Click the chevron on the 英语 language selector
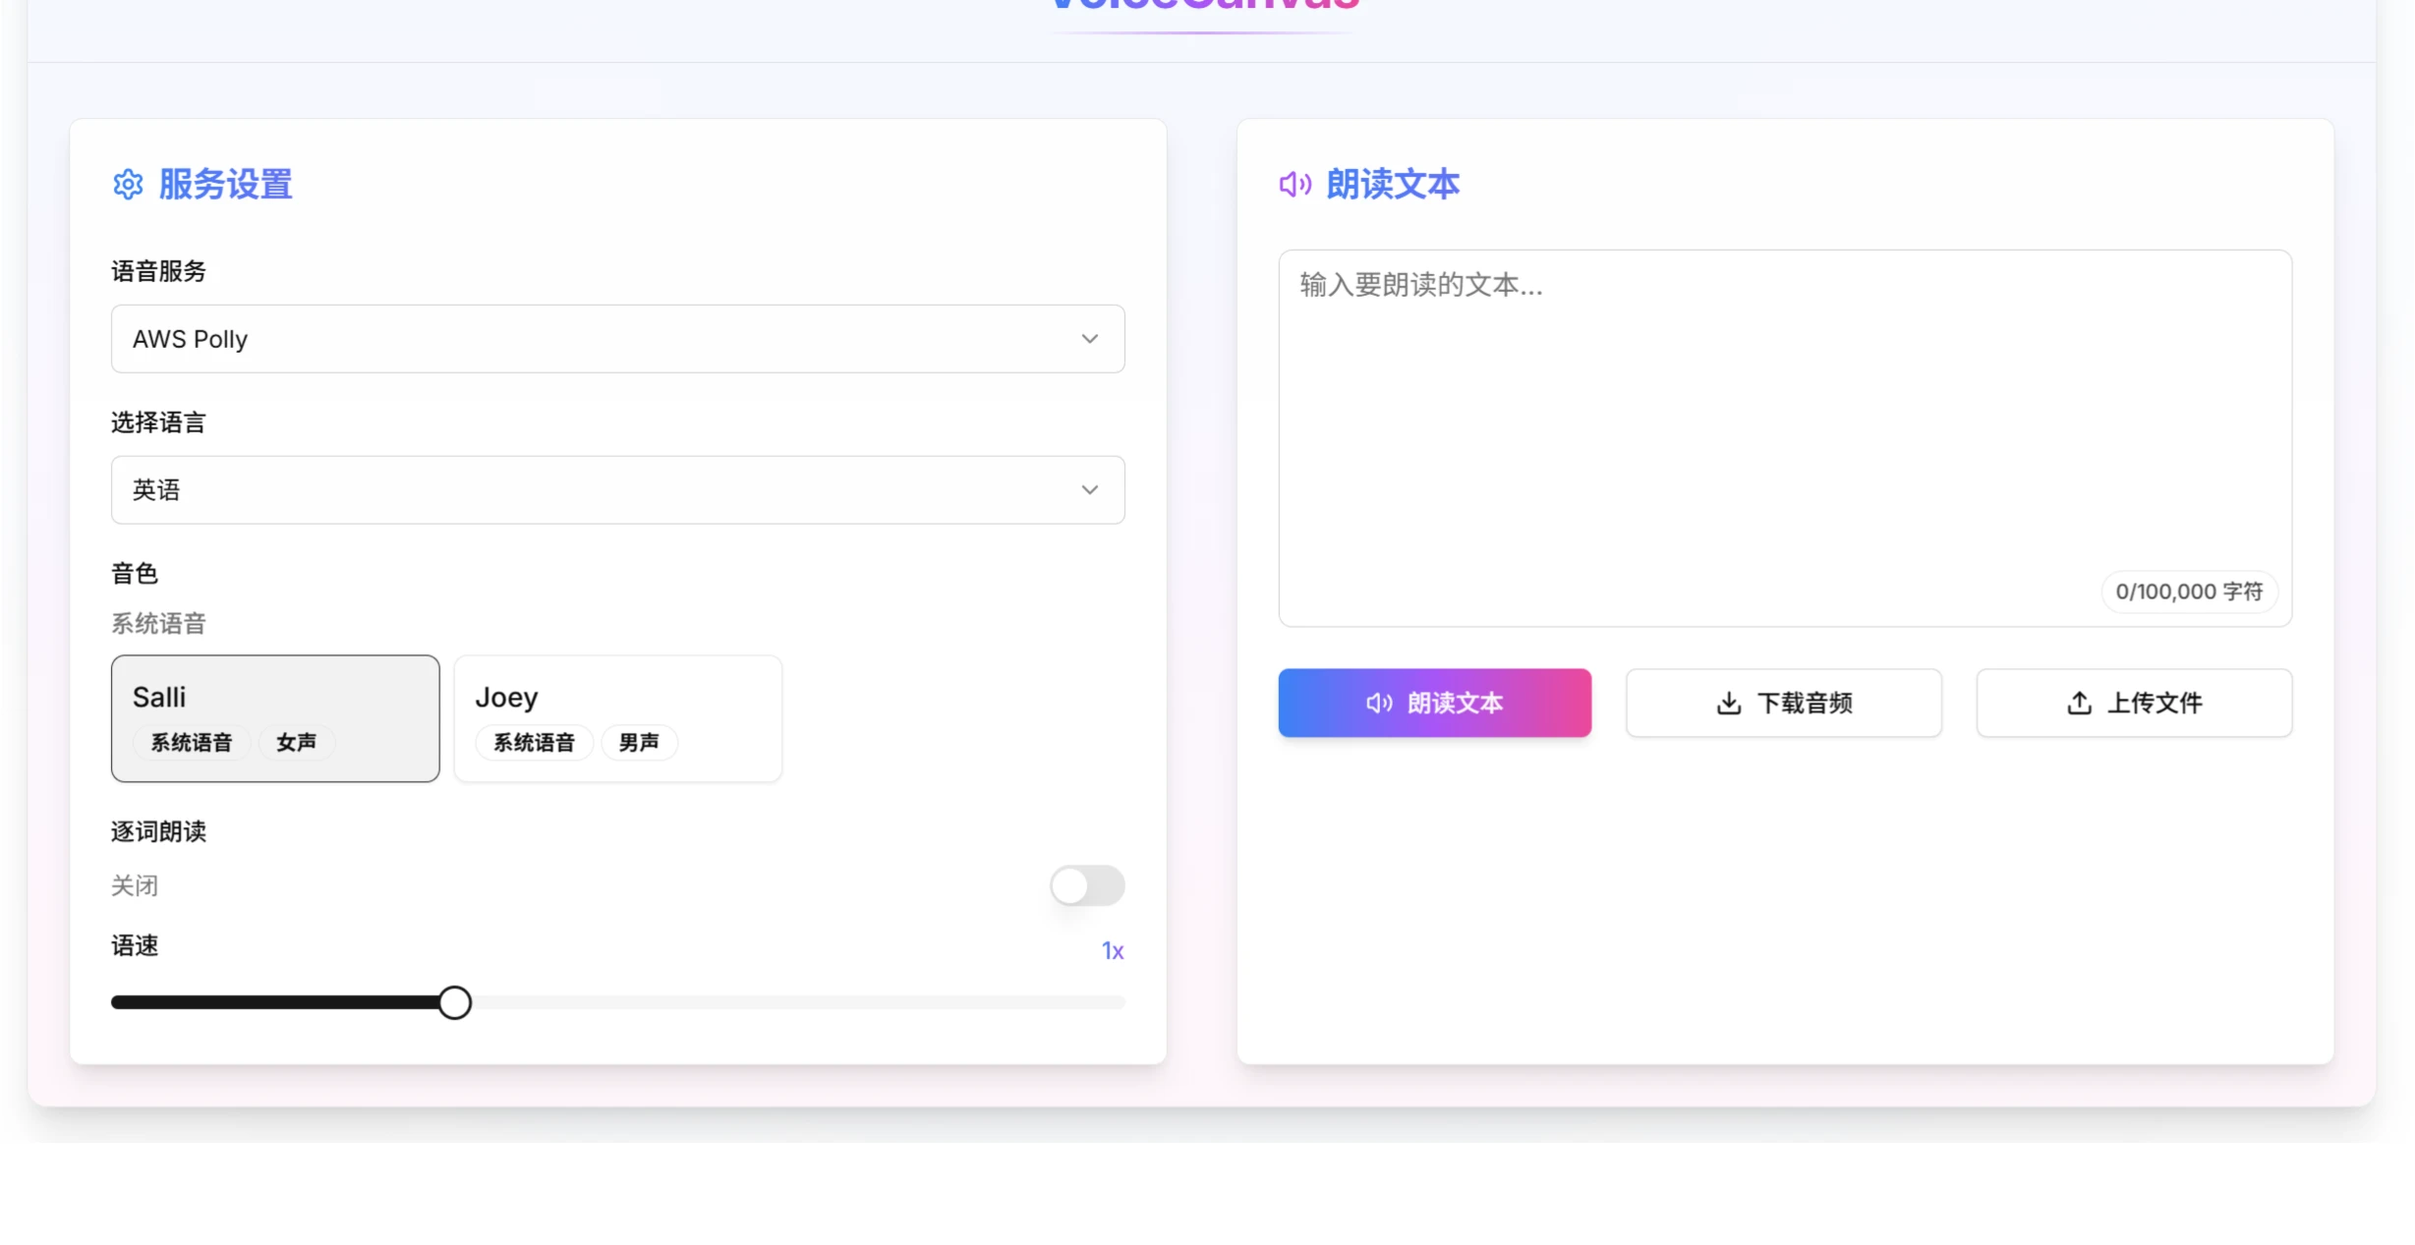The width and height of the screenshot is (2415, 1245). coord(1089,489)
